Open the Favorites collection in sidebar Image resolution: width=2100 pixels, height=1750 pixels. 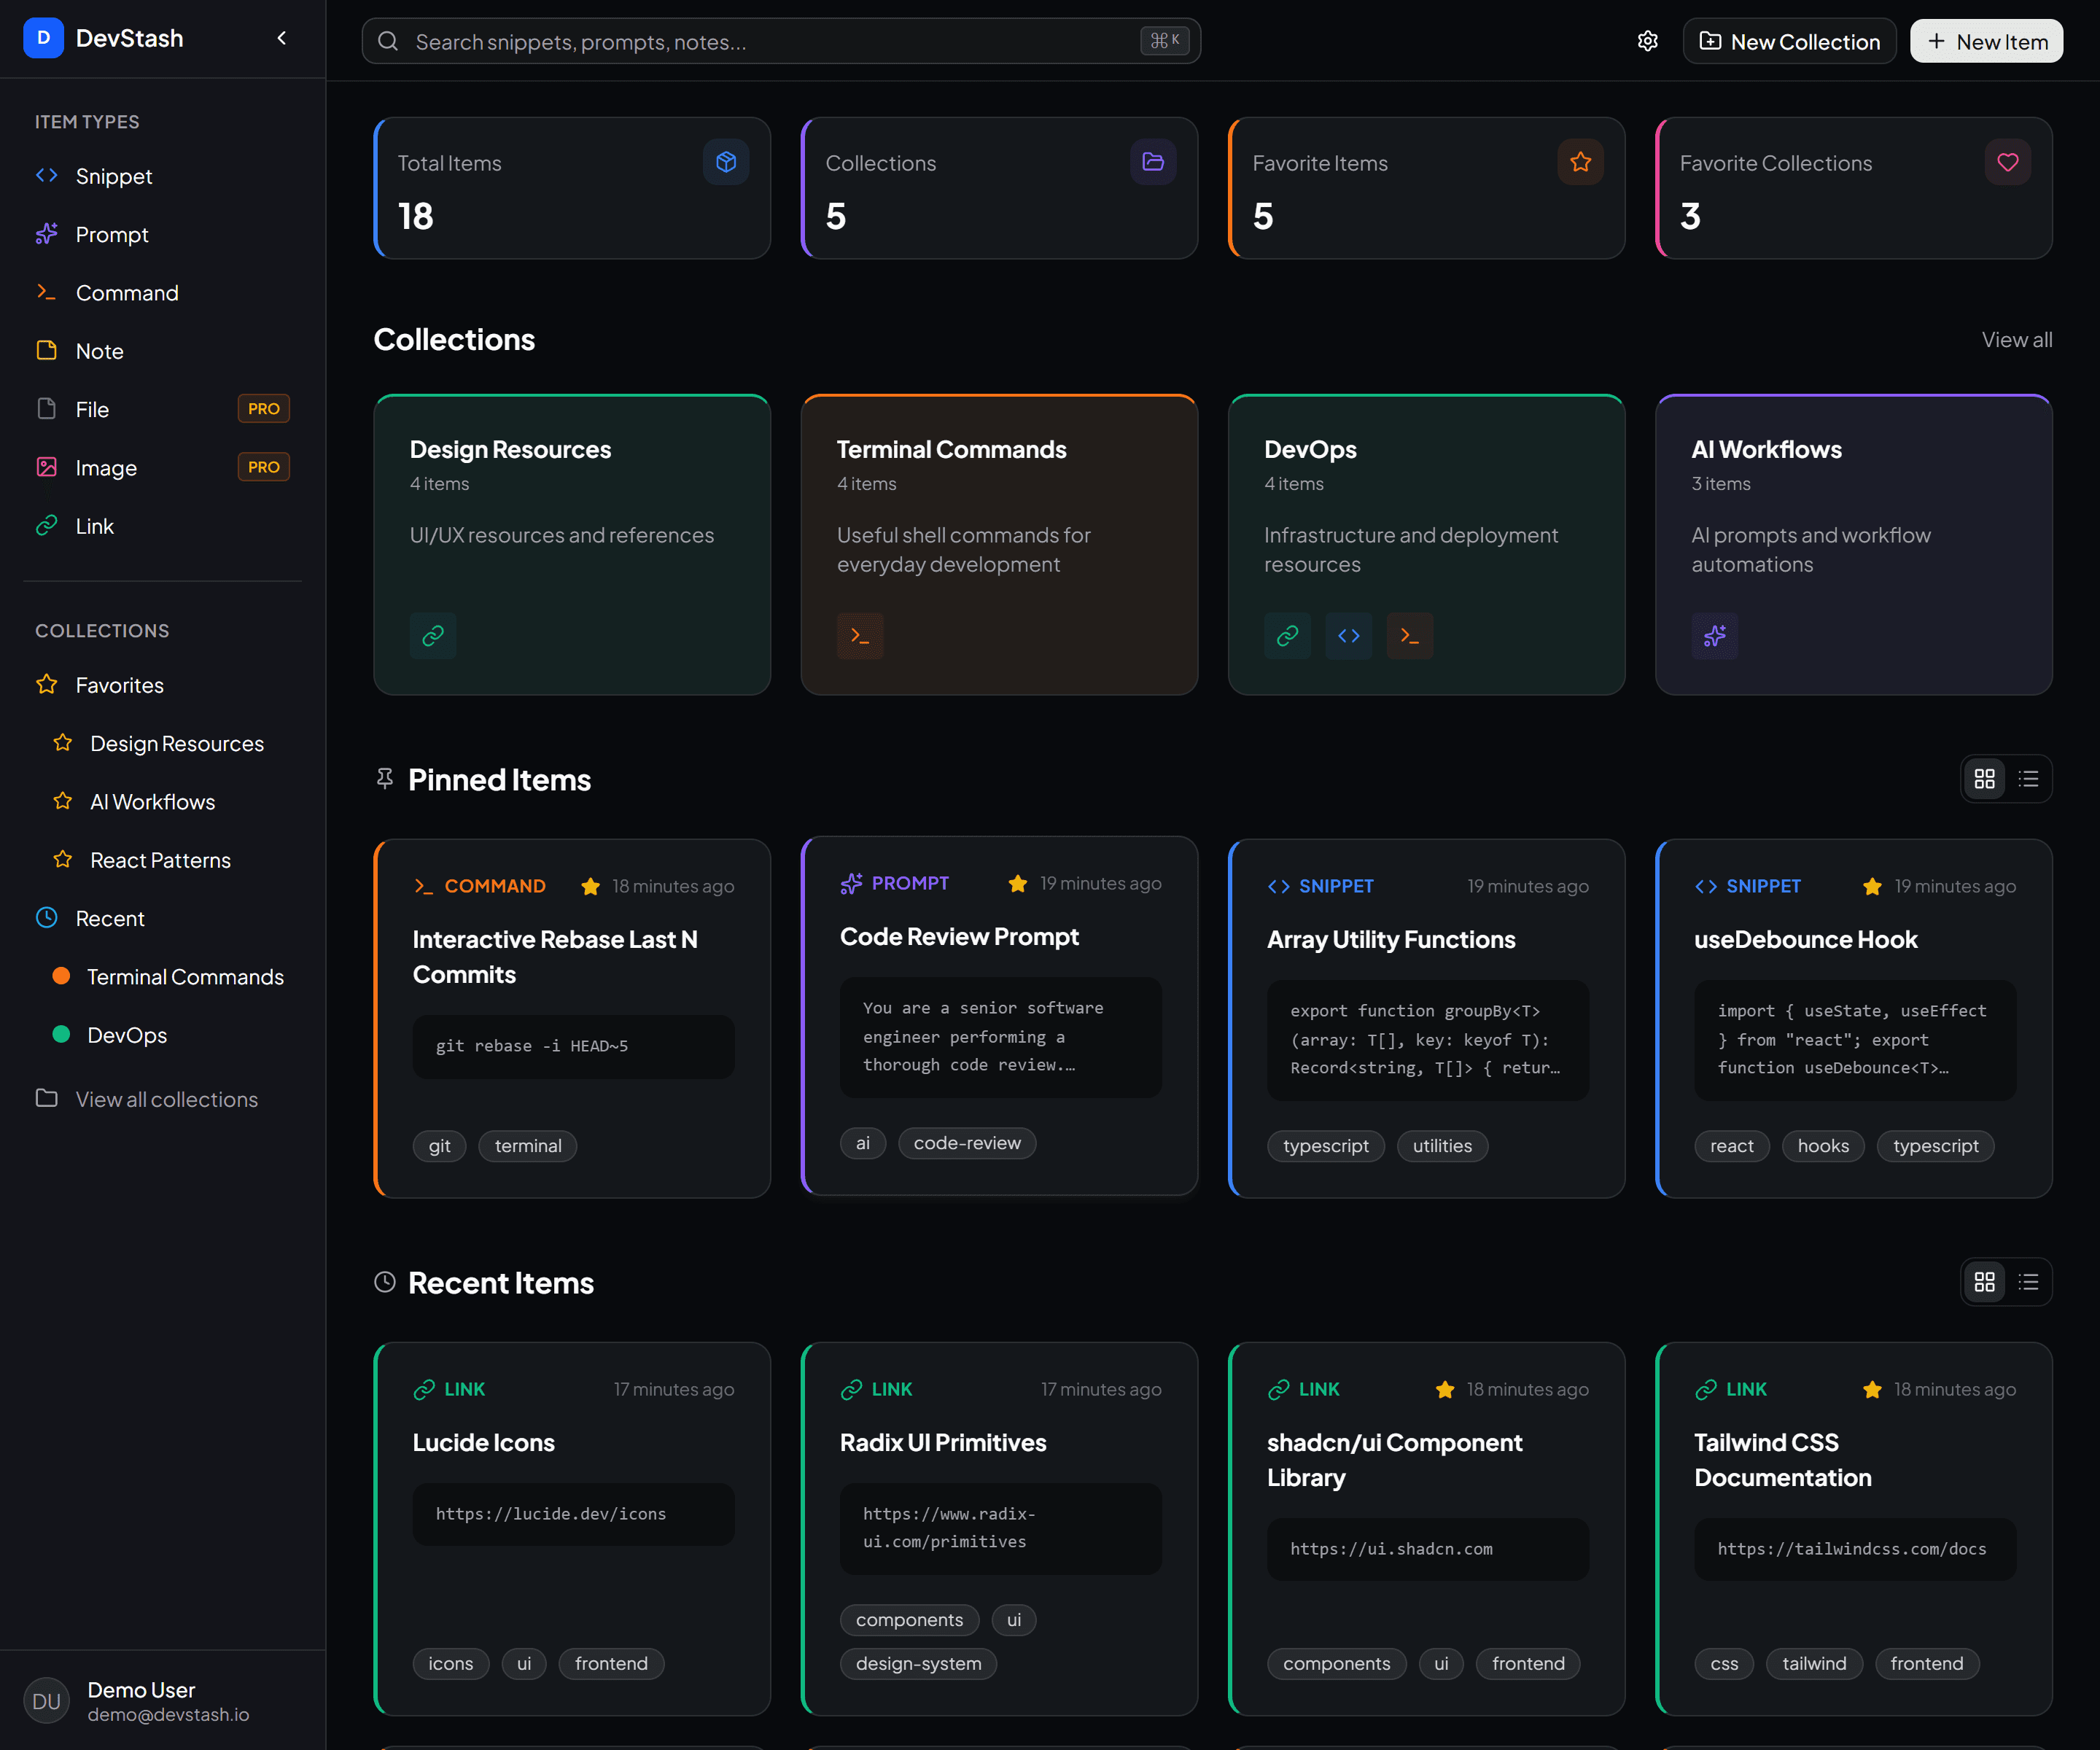point(119,685)
